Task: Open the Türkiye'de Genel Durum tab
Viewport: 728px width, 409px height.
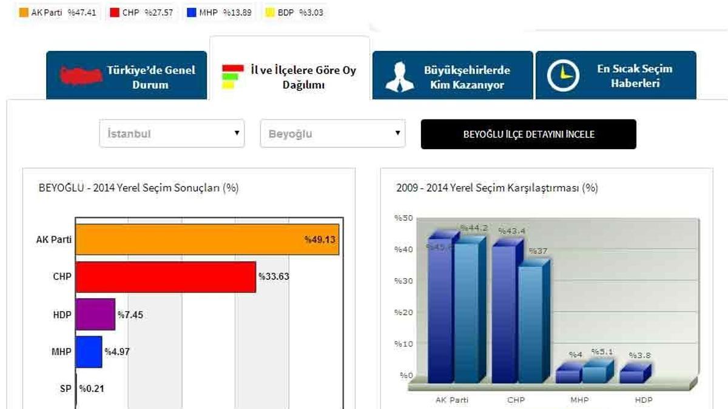Action: [x=126, y=75]
